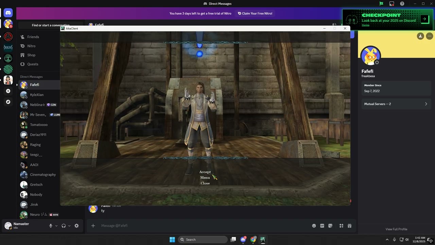
Task: Open Discover servers compass icon
Action: (8, 102)
